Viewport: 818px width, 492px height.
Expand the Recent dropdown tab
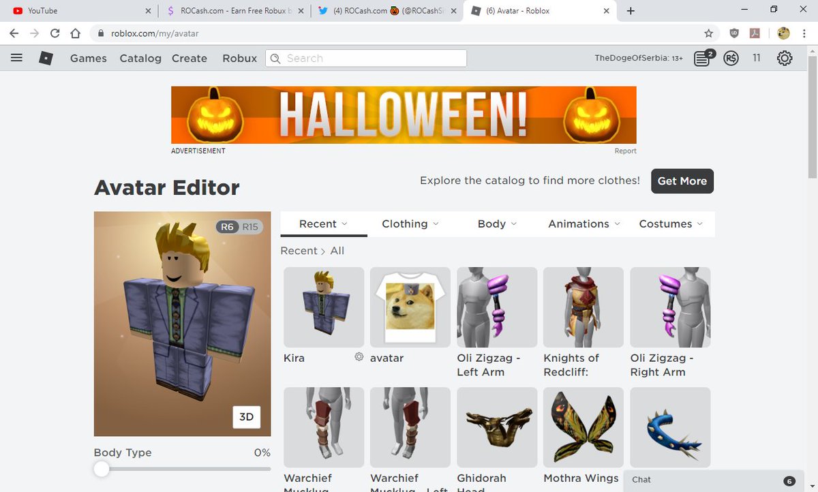tap(324, 224)
